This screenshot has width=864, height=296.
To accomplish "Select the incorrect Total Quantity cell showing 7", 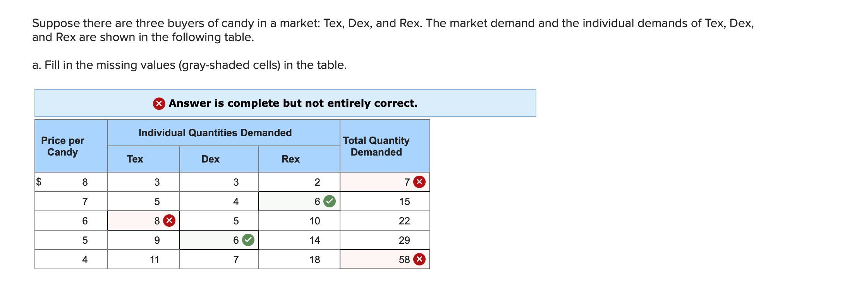I will point(385,182).
